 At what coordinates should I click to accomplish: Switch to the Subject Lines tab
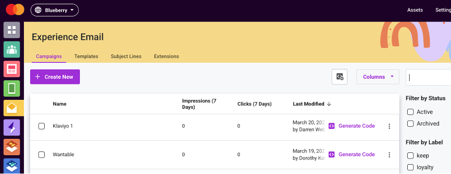tap(126, 56)
